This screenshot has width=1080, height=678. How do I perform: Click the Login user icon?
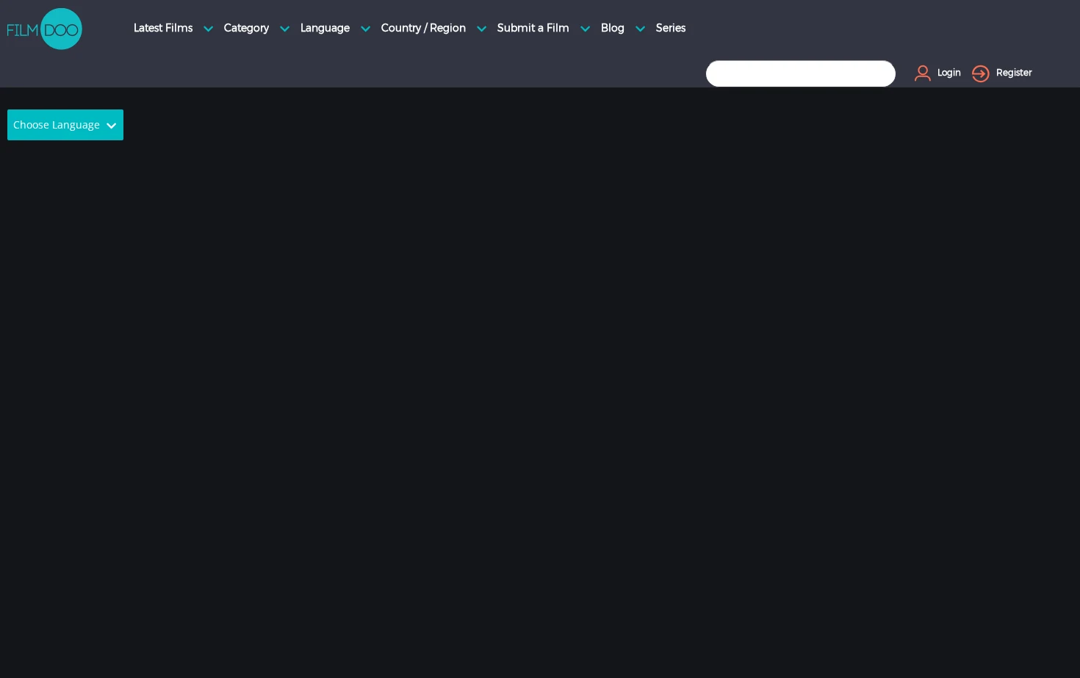click(x=923, y=73)
